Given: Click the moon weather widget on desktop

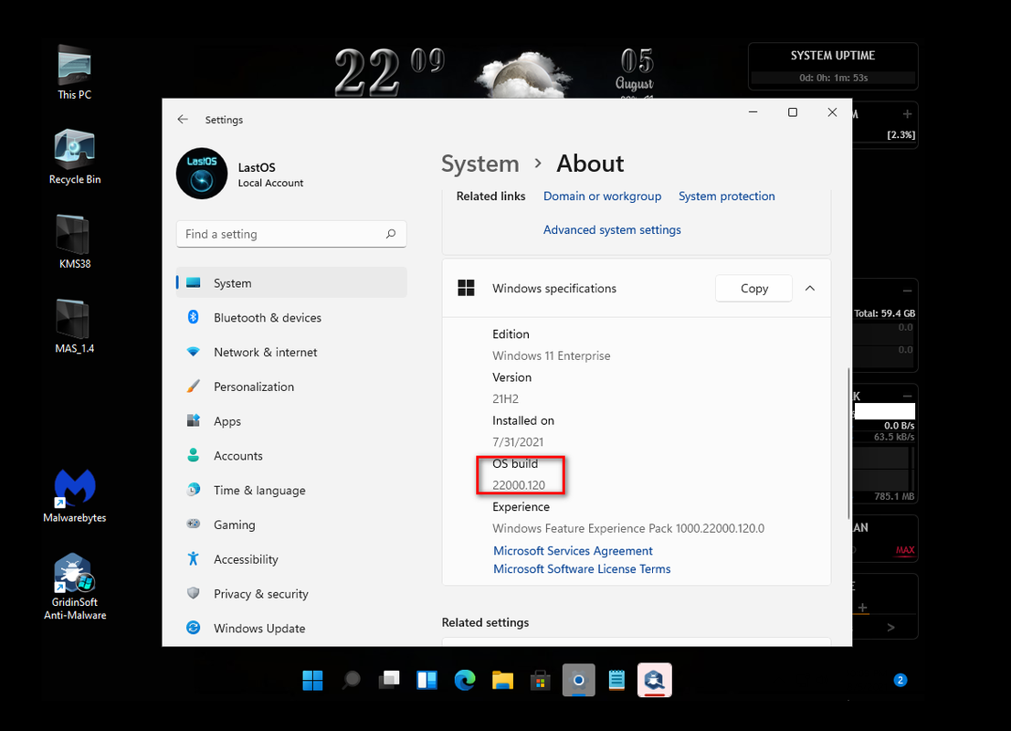Looking at the screenshot, I should (523, 74).
